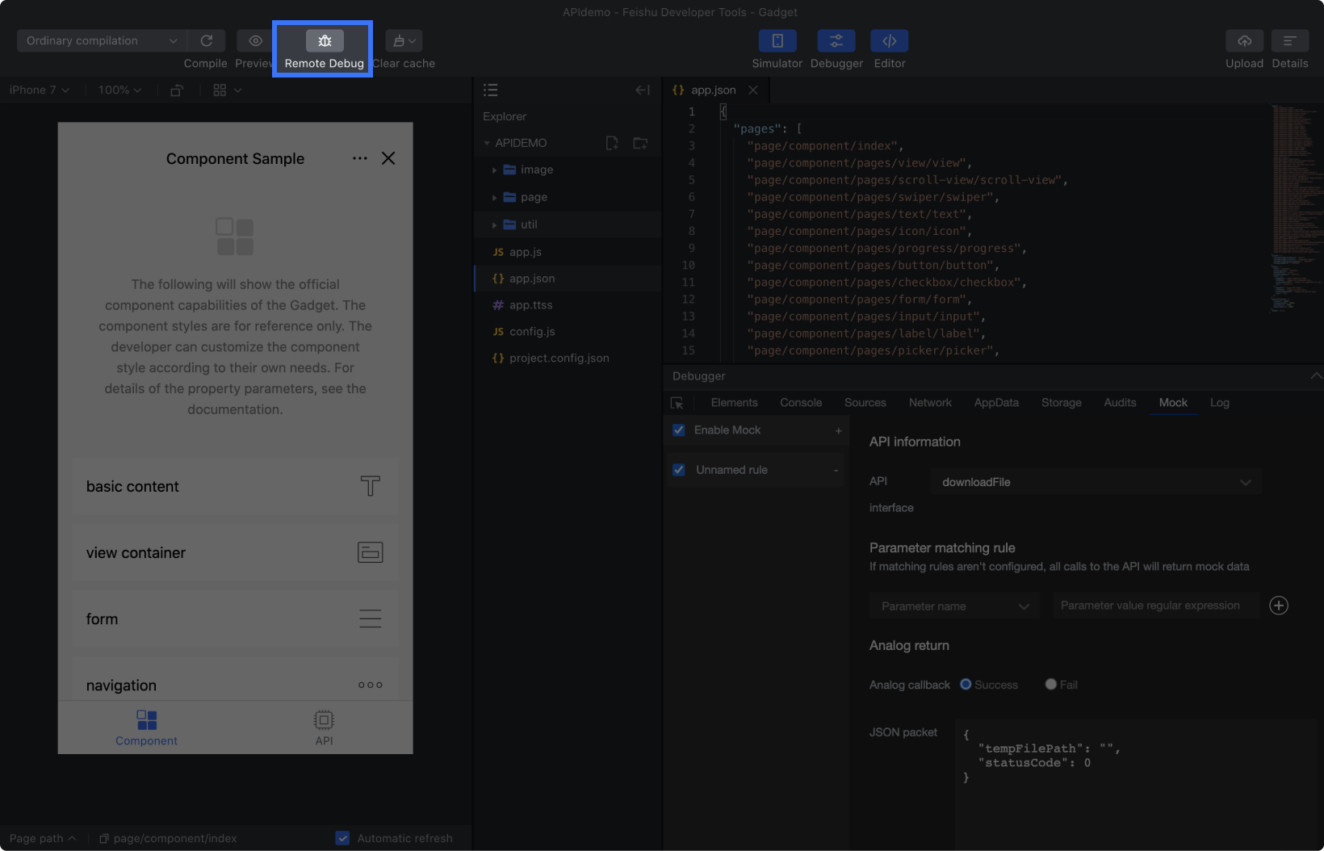Viewport: 1324px width, 851px height.
Task: Toggle the Editor panel button
Action: coord(890,40)
